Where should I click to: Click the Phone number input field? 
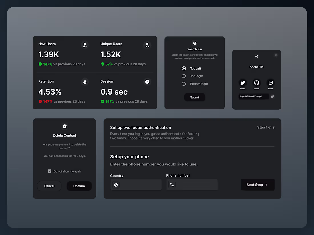192,185
